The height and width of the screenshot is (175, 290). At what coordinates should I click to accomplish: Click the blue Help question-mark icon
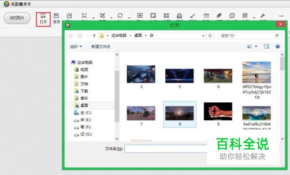[x=277, y=46]
